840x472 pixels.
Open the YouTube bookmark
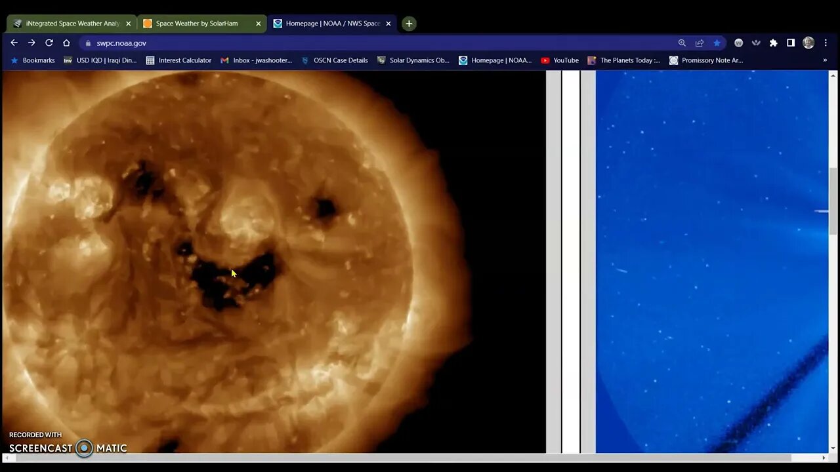coord(560,60)
